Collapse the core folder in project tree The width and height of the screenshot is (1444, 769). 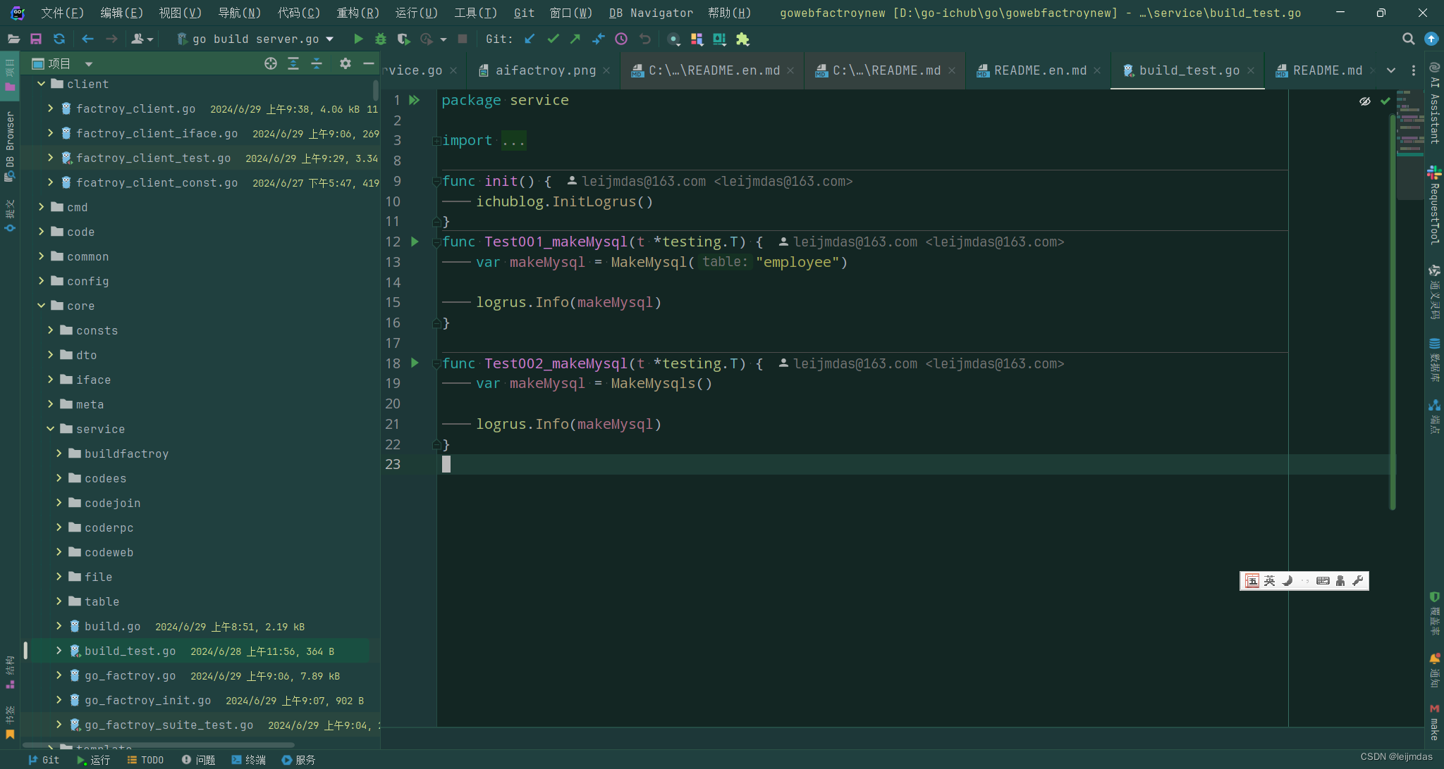(41, 306)
